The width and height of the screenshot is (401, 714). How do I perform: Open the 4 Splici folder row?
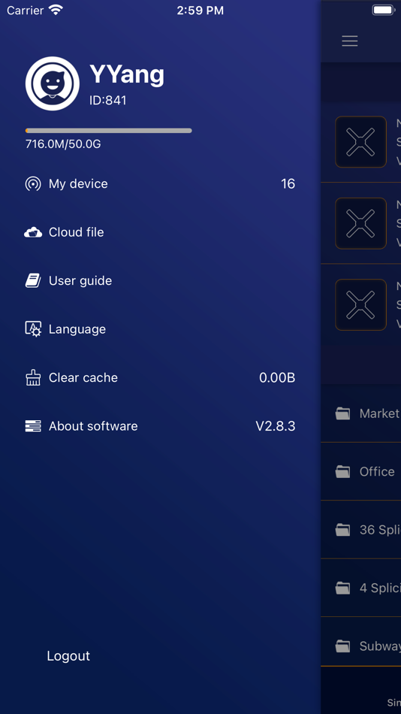361,588
